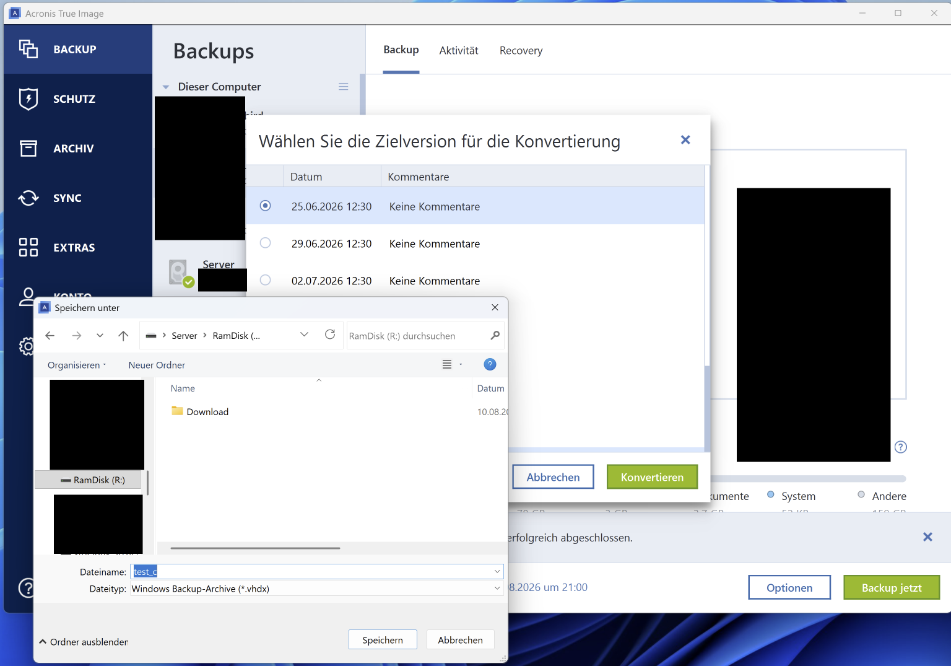
Task: Click the RamDisk search field
Action: (x=425, y=336)
